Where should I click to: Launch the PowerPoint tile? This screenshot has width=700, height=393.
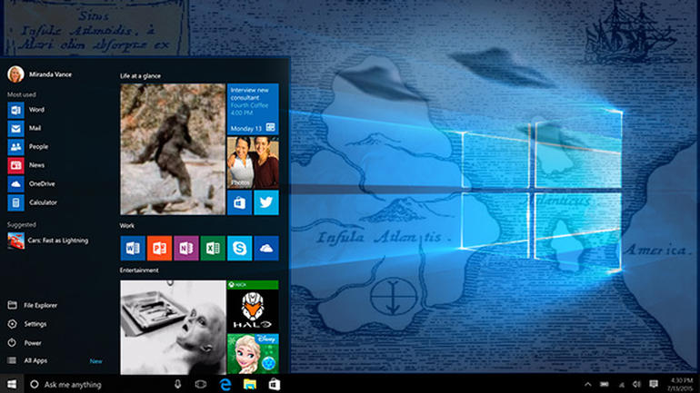point(159,248)
